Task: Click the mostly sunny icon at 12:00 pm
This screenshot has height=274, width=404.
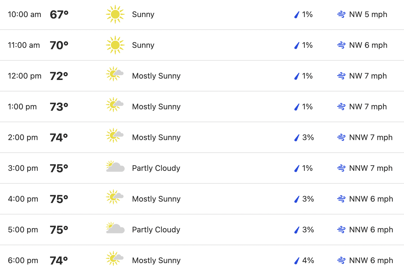Action: 115,74
